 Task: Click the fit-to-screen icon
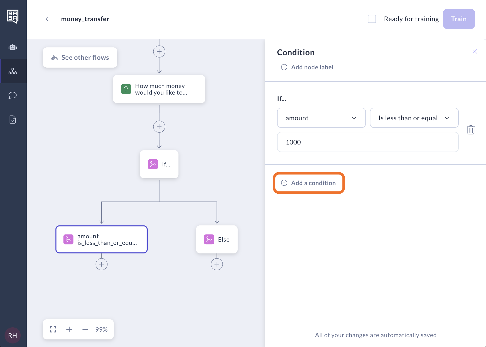(x=53, y=329)
